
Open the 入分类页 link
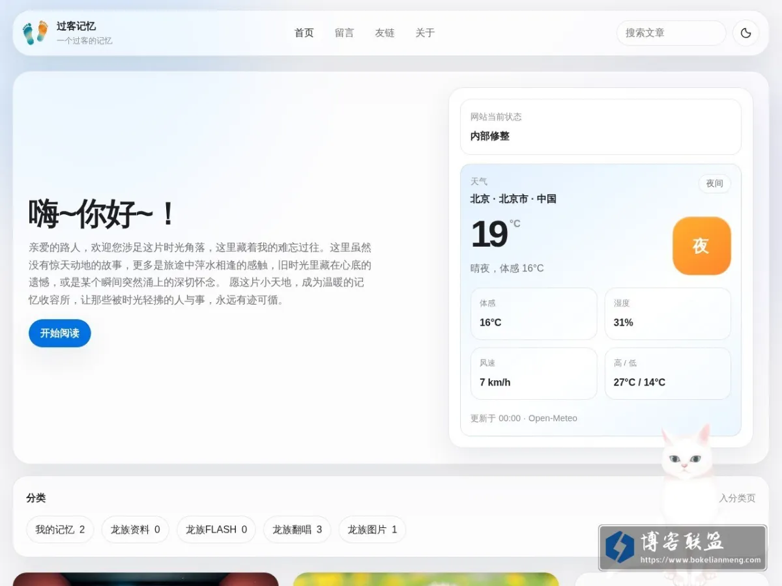738,498
